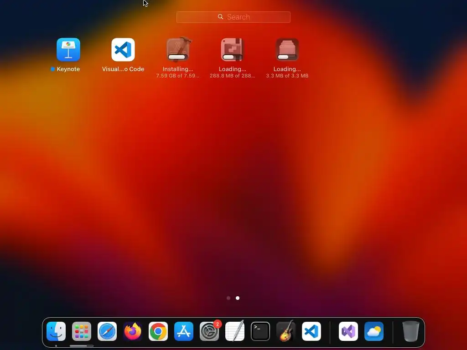467x350 pixels.
Task: Open Firefox from the Dock
Action: [x=133, y=331]
